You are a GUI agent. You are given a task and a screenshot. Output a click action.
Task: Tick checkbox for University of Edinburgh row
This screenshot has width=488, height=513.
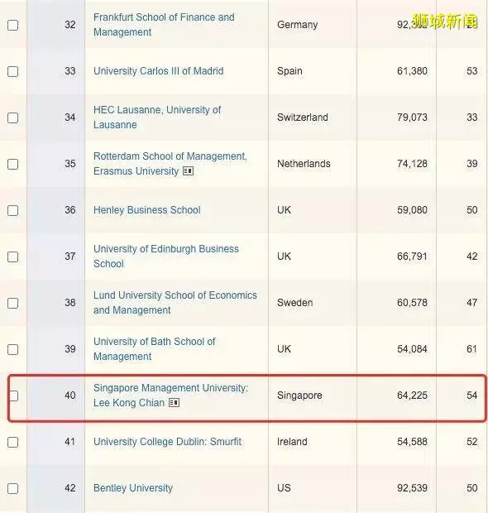(12, 256)
